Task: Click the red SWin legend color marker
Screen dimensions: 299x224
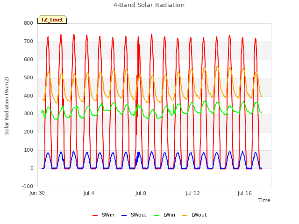Action: pos(95,216)
